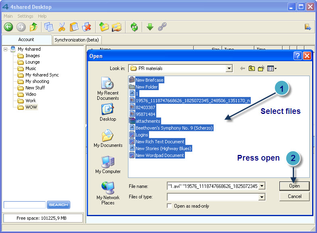Image resolution: width=317 pixels, height=233 pixels.
Task: Select file 82403387
Action: [x=142, y=107]
